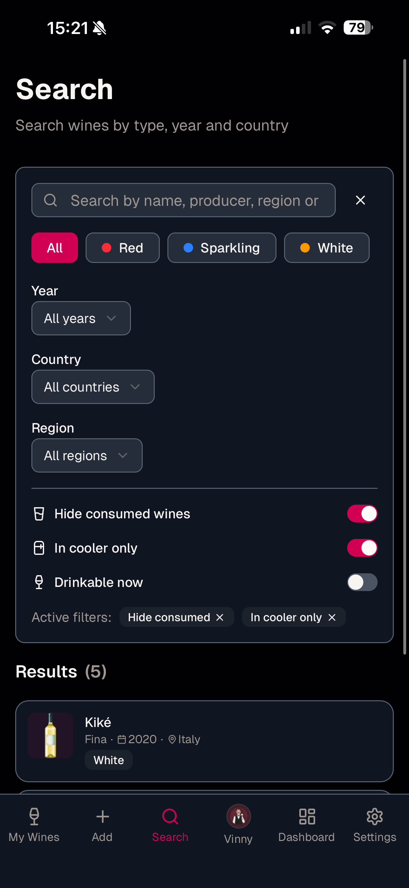Select the All wine types chip
409x888 pixels.
coord(55,247)
